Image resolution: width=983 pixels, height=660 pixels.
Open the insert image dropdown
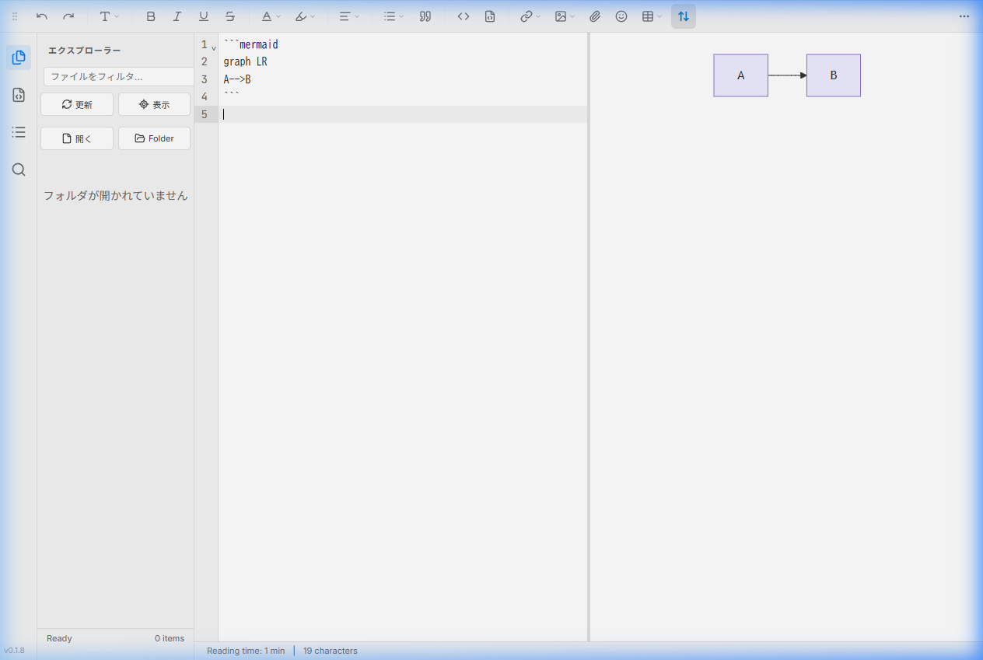click(565, 16)
